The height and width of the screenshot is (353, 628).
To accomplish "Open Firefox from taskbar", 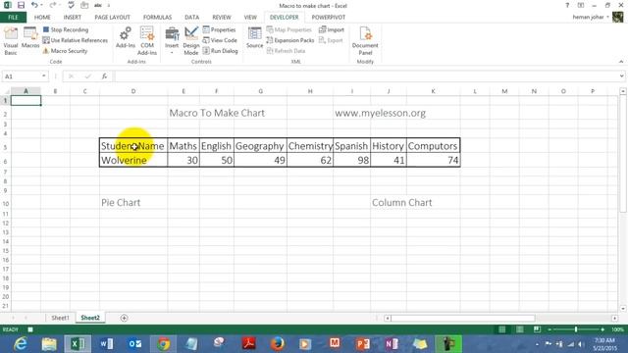I will pyautogui.click(x=277, y=344).
